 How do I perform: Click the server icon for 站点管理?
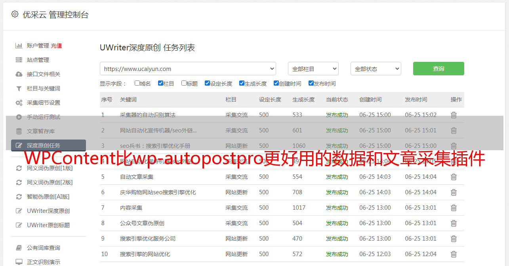(x=19, y=60)
